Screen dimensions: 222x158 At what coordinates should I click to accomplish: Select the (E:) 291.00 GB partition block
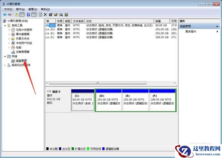pos(135,100)
